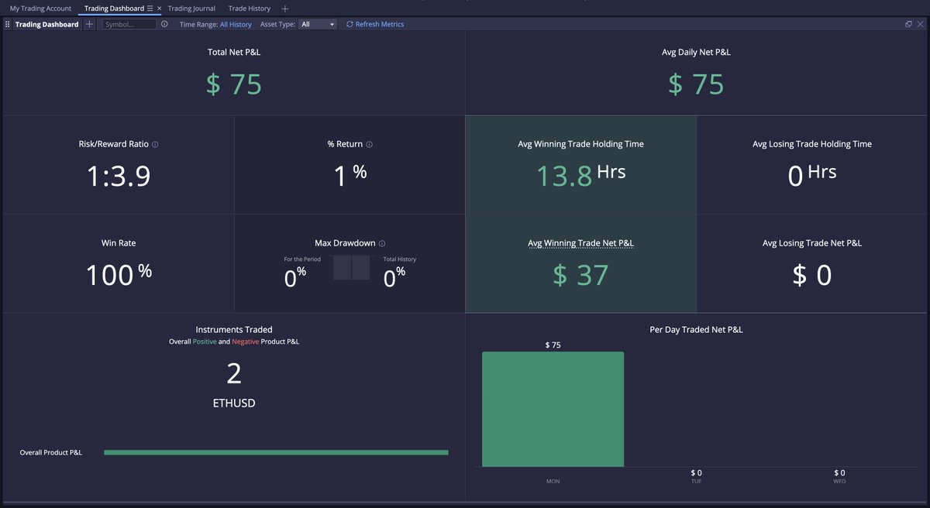Click the maximize panel icon at top right
The image size is (930, 508).
(x=908, y=24)
